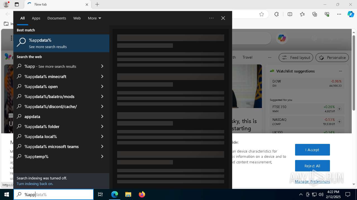Close the Windows search panel

223,18
